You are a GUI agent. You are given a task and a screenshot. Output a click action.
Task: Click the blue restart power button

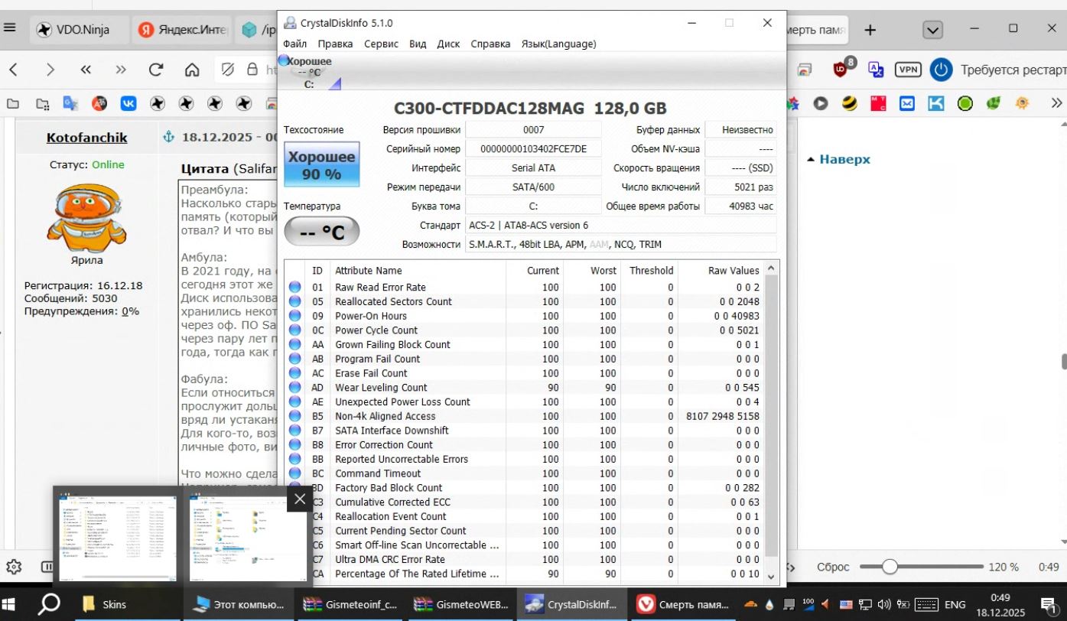(x=941, y=70)
